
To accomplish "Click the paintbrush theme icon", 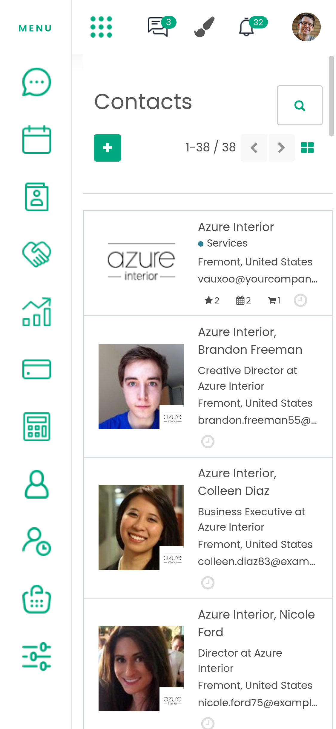I will [204, 27].
